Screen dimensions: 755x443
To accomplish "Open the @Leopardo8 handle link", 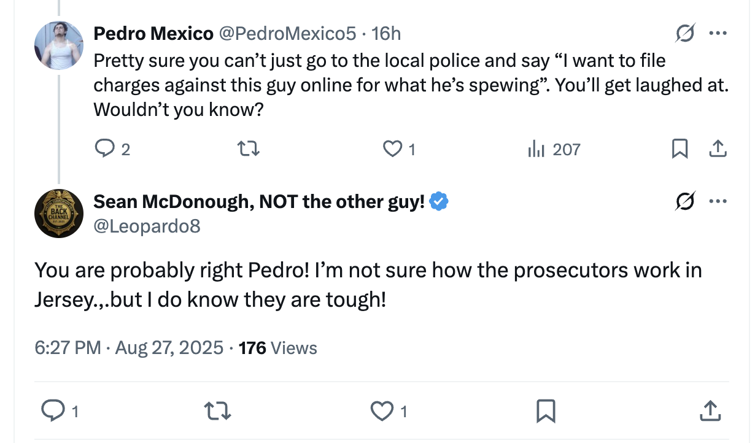I will 147,226.
